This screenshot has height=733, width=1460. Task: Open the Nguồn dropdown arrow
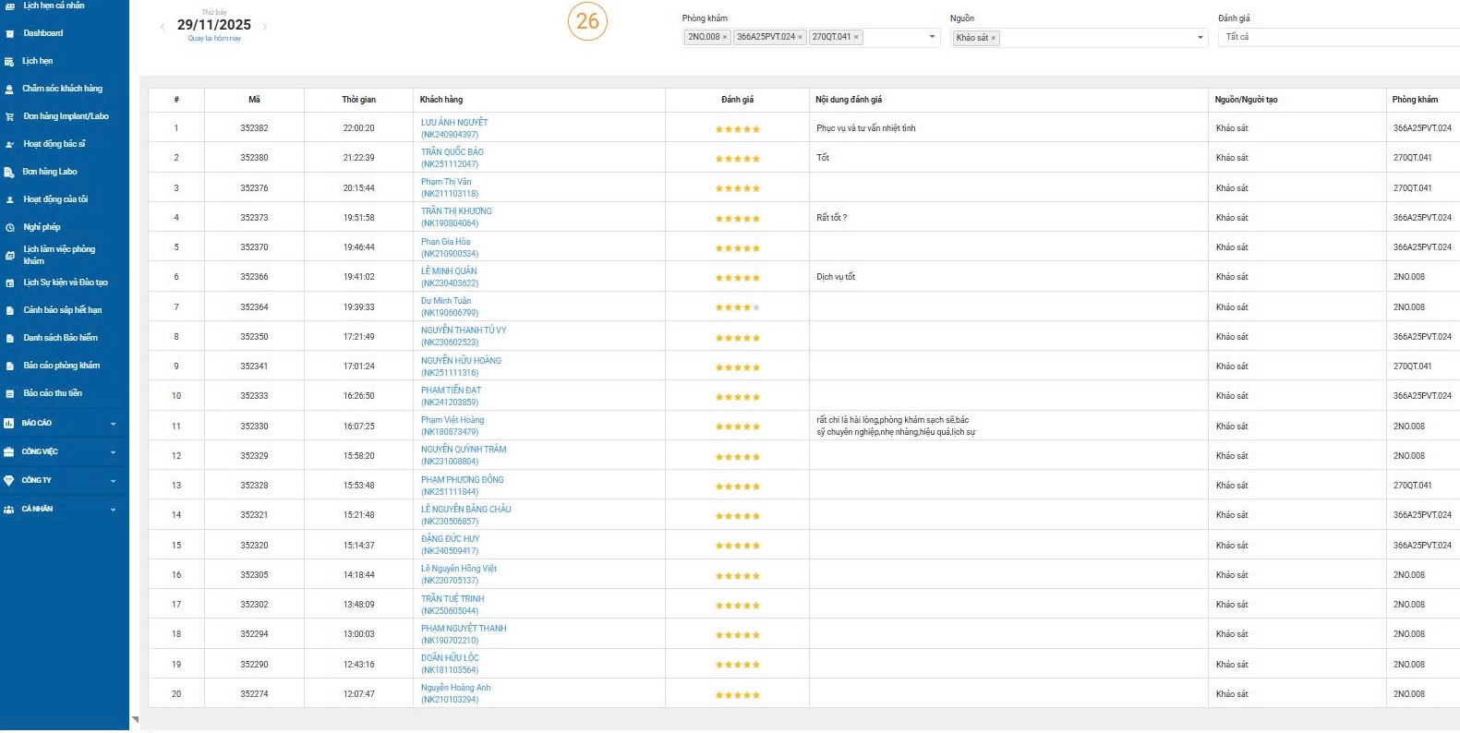[1200, 38]
